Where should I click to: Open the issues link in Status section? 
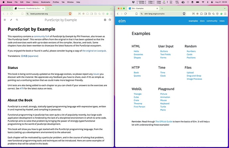(x=96, y=74)
